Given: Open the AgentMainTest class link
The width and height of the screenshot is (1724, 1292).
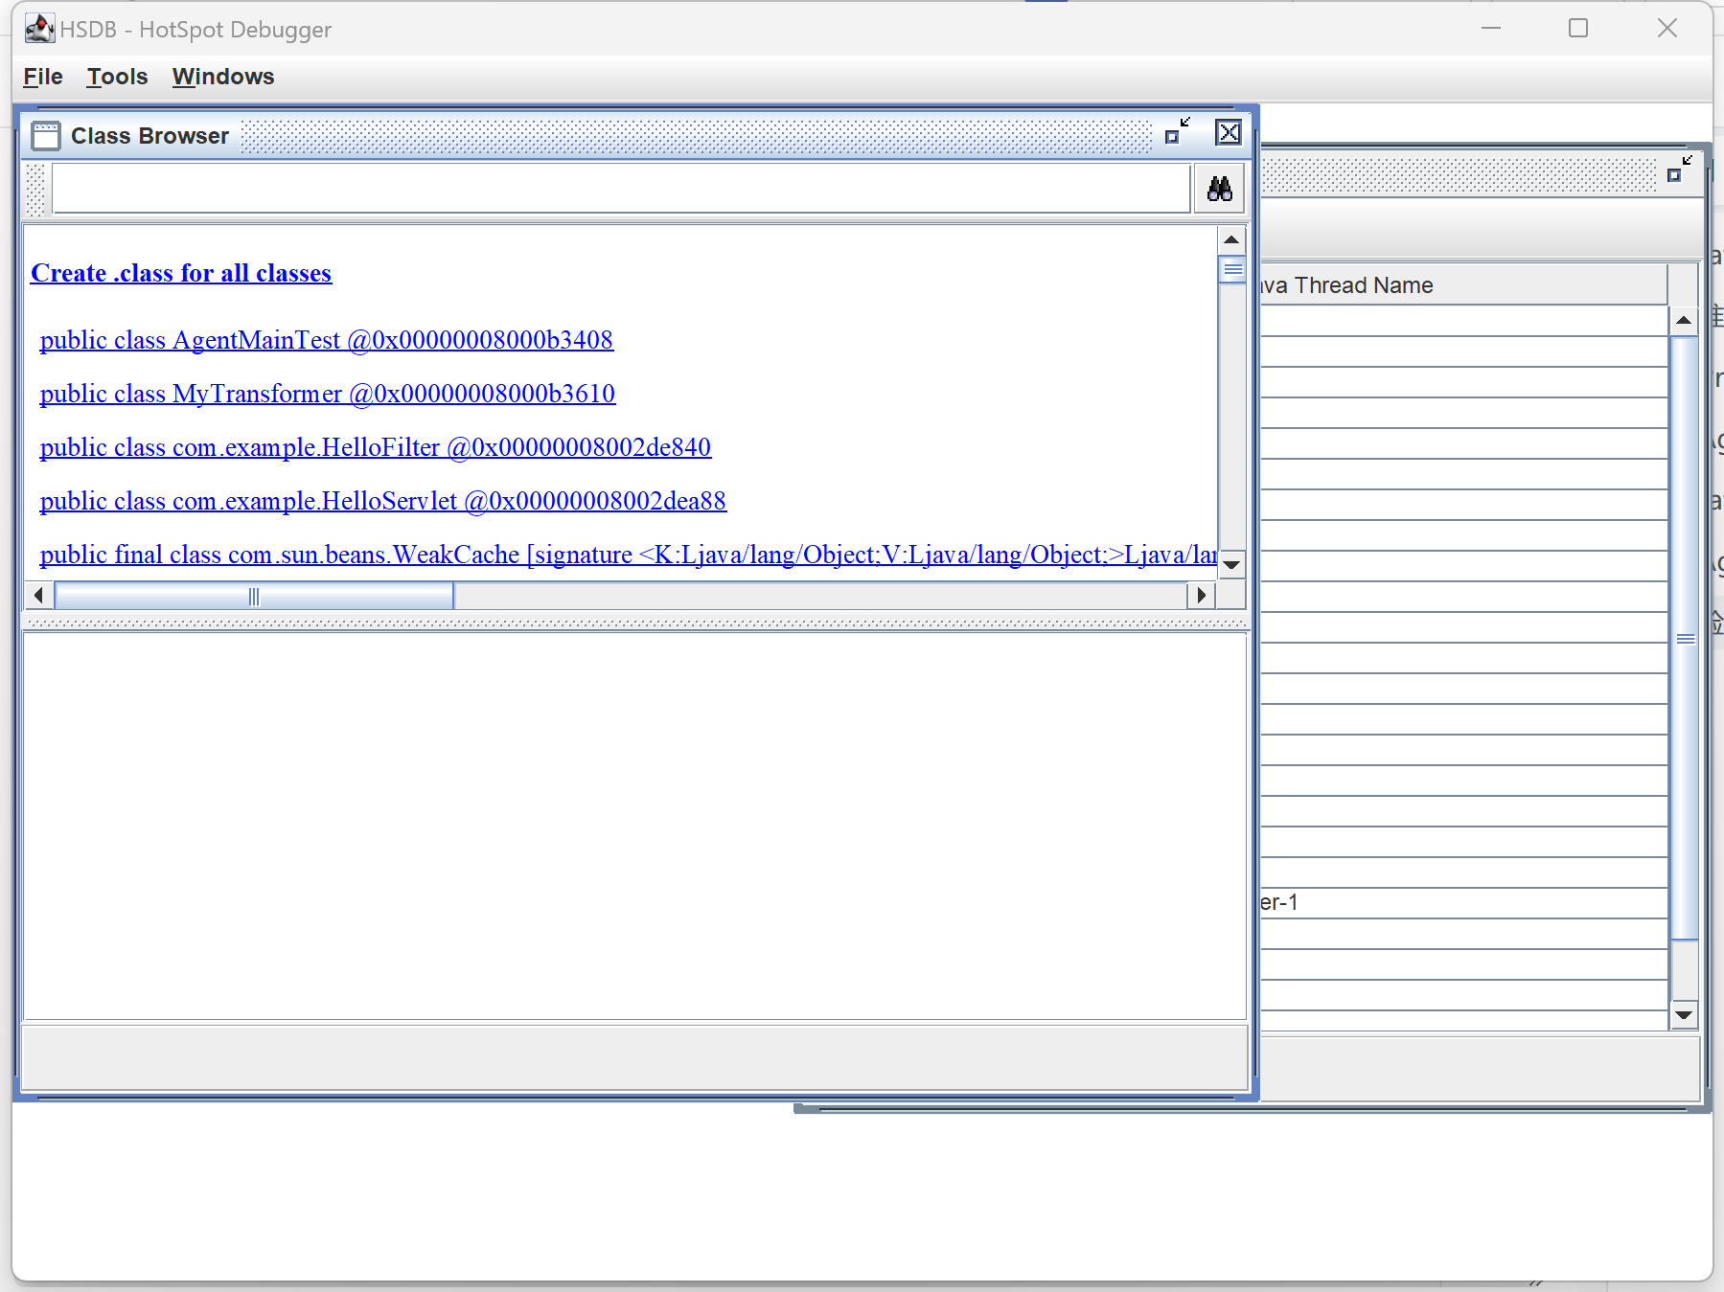Looking at the screenshot, I should (326, 340).
